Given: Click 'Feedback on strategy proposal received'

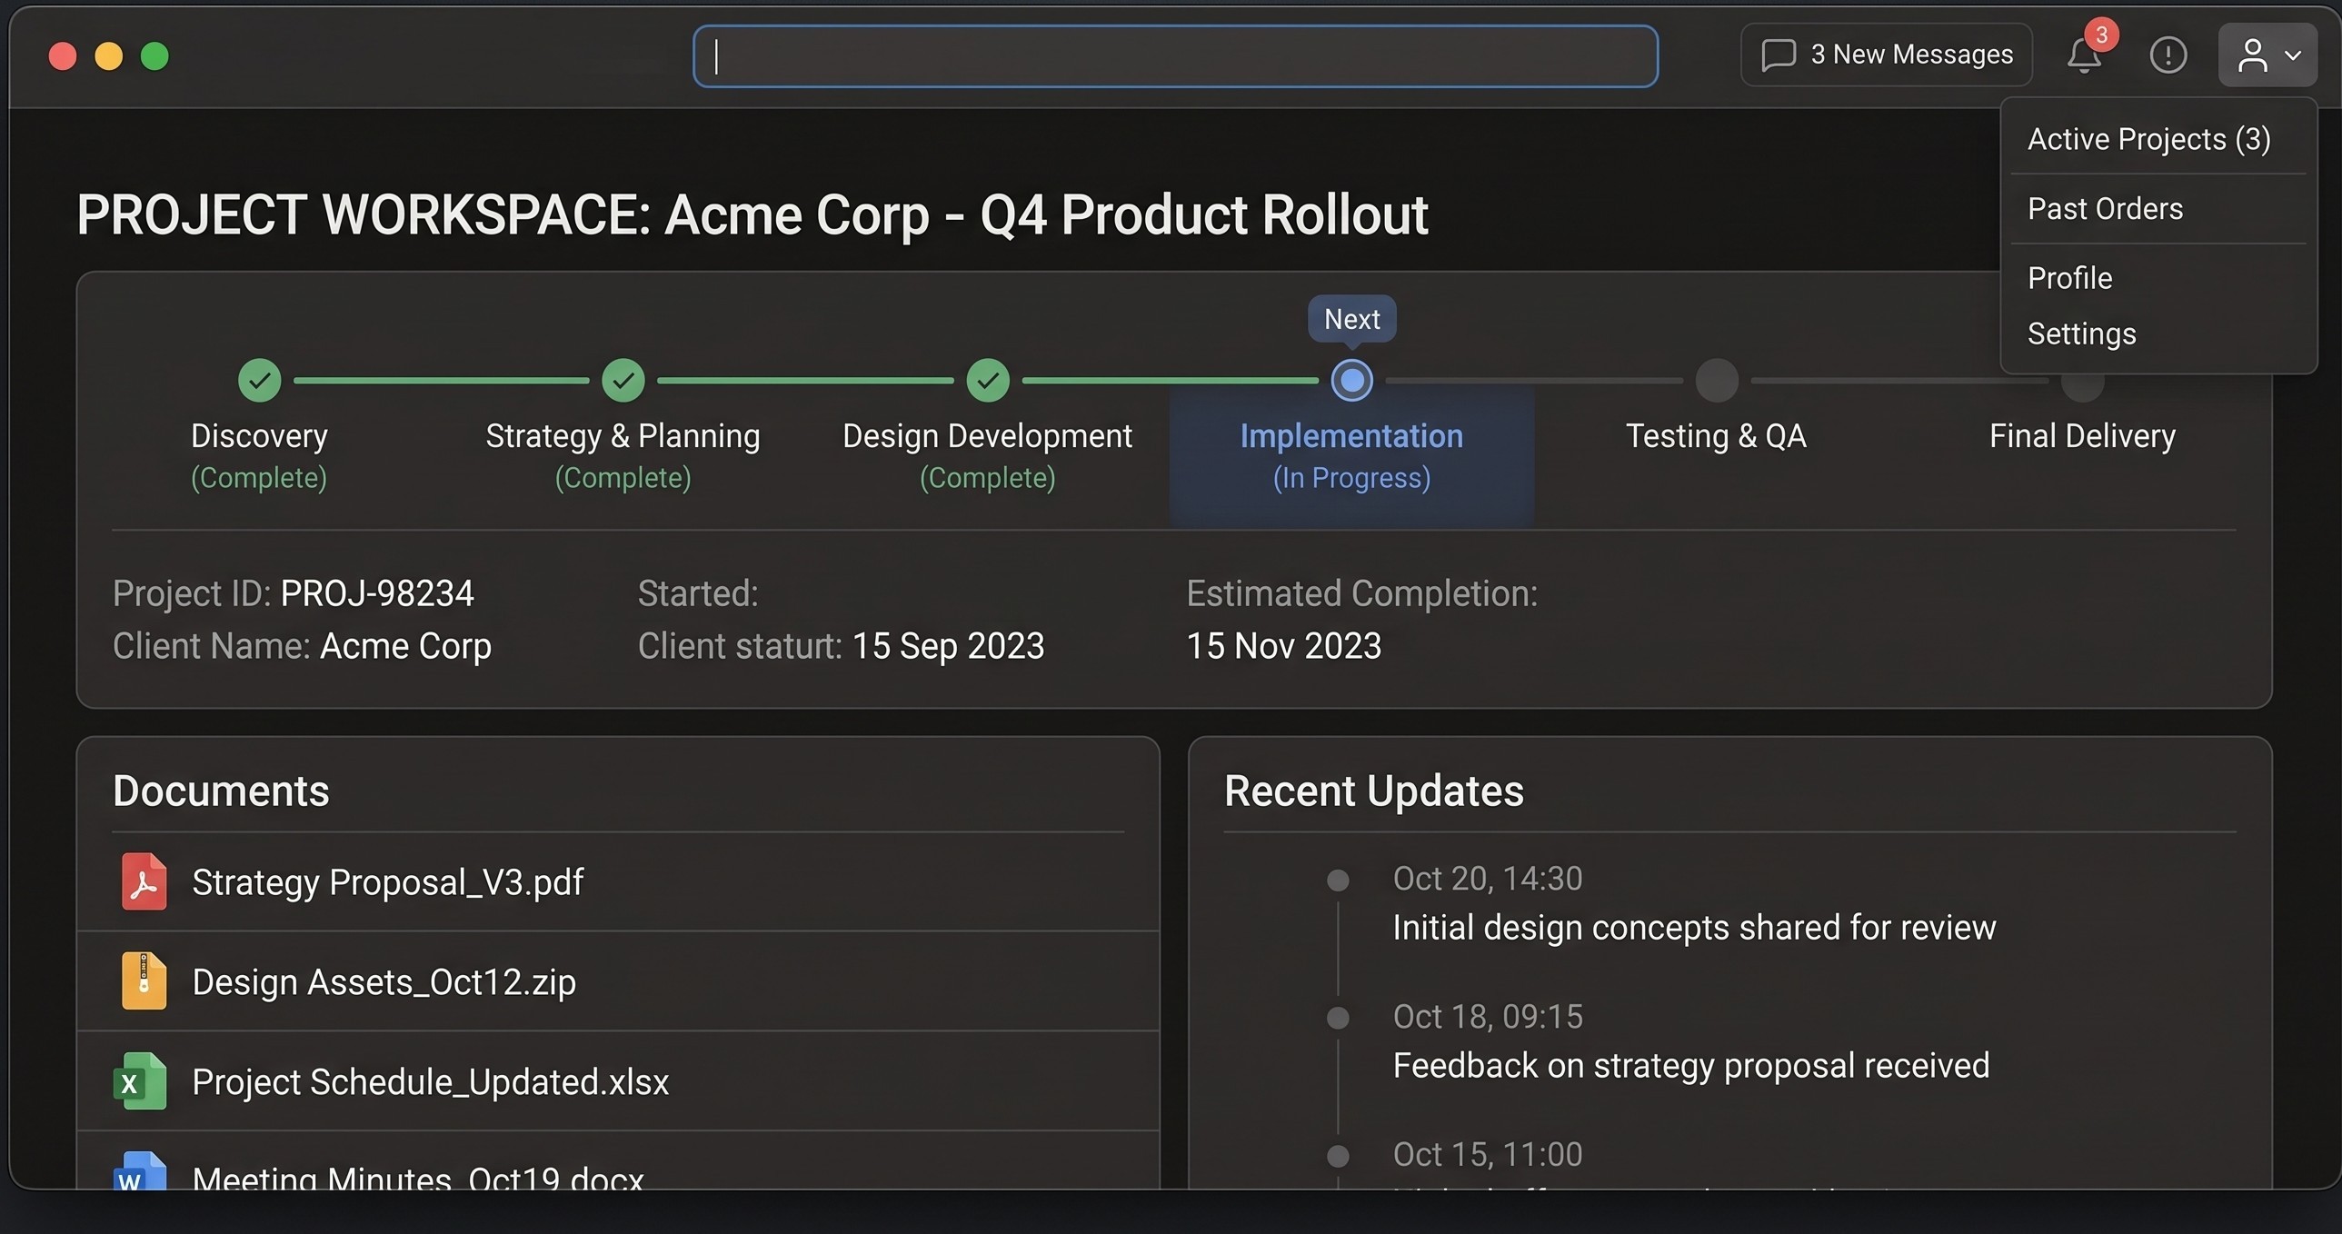Looking at the screenshot, I should [x=1691, y=1066].
